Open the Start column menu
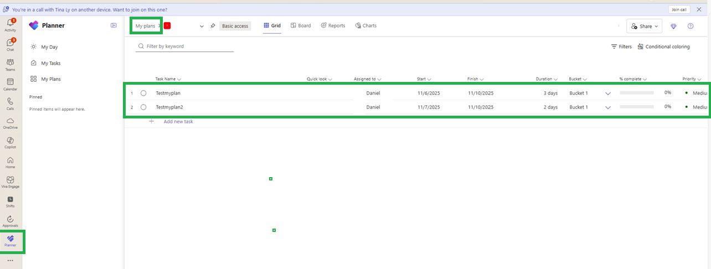 click(x=429, y=79)
